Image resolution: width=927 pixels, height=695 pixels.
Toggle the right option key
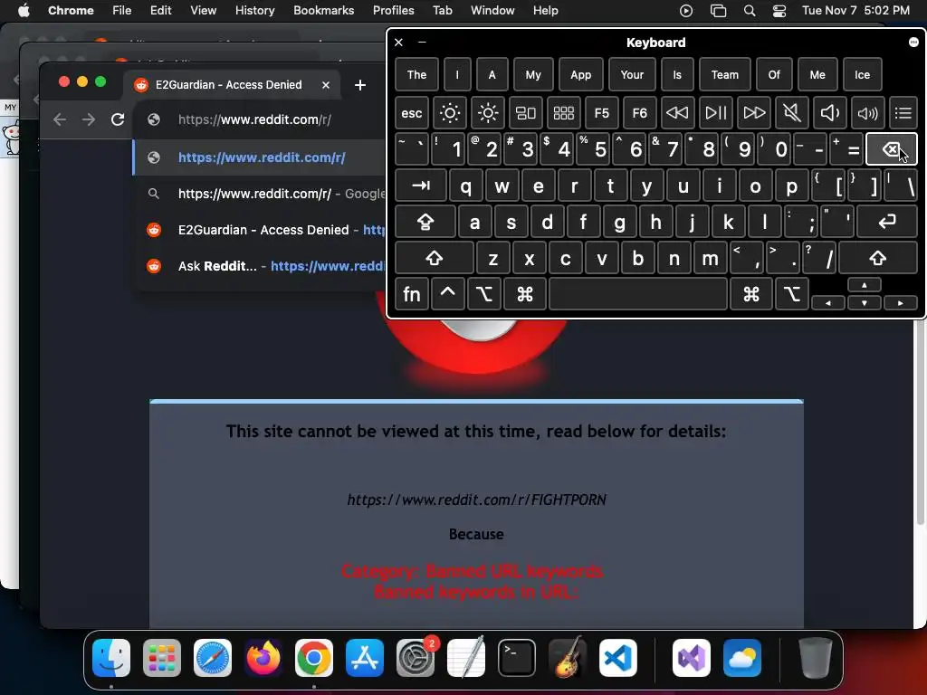(x=791, y=294)
